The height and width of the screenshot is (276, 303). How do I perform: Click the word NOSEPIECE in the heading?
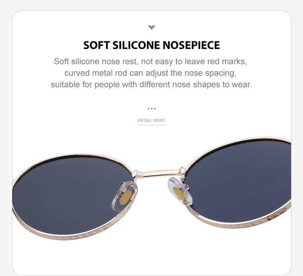pyautogui.click(x=191, y=45)
